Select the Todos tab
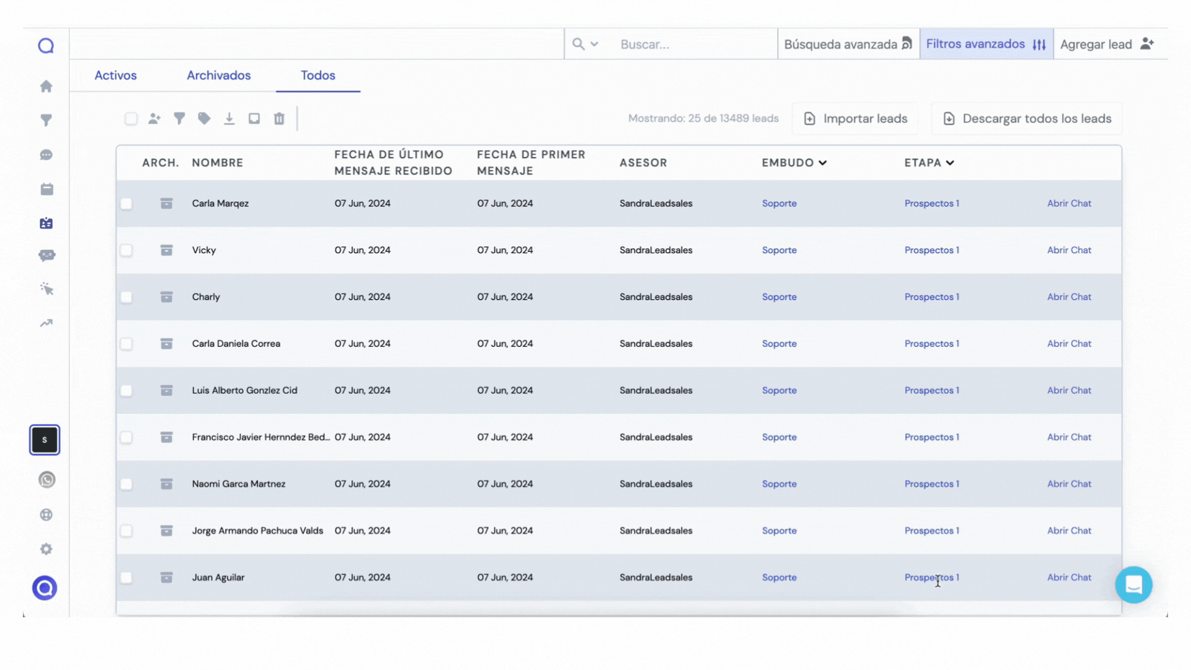Viewport: 1191px width, 670px height. 318,75
